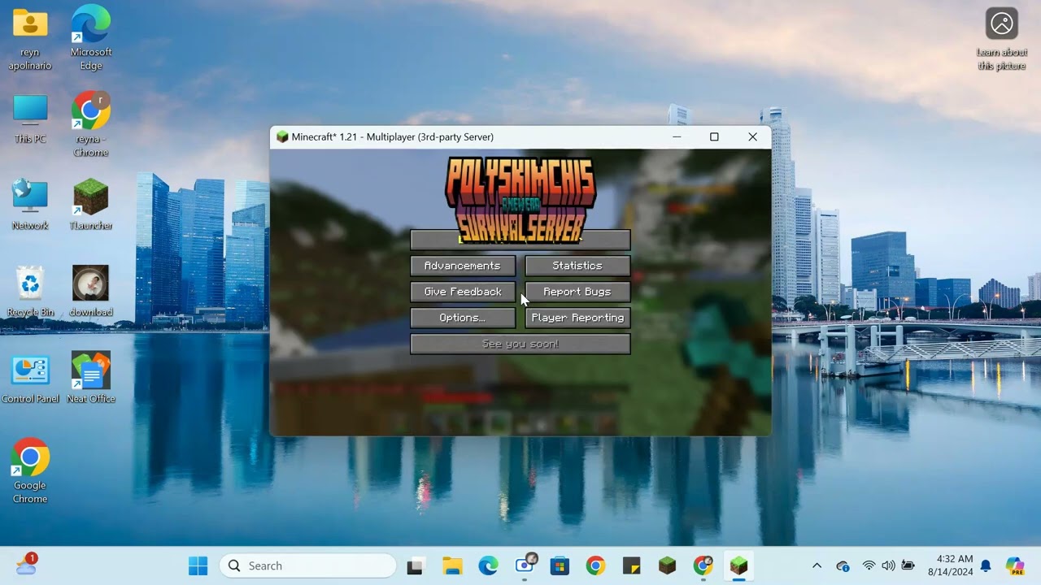Viewport: 1041px width, 585px height.
Task: Click the Minecraft* 1.21 window title text
Action: pyautogui.click(x=393, y=136)
